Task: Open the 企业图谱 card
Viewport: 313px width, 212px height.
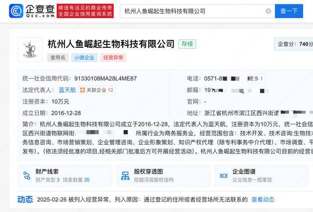Action: (x=262, y=175)
